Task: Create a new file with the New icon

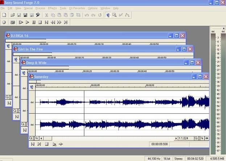Action: click(4, 15)
